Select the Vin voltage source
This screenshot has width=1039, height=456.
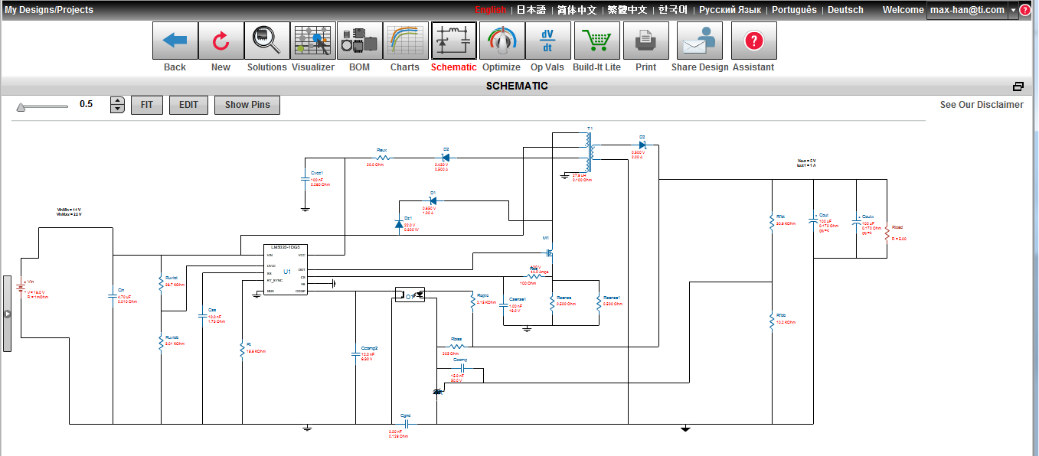coord(21,288)
